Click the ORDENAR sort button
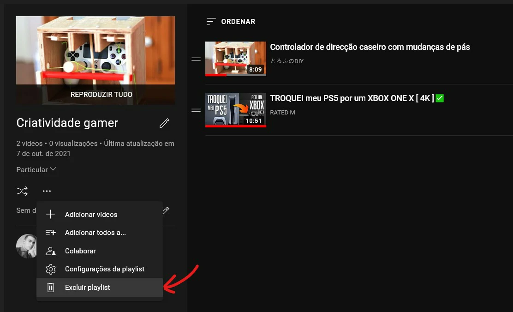Viewport: 513px width, 312px height. tap(231, 22)
